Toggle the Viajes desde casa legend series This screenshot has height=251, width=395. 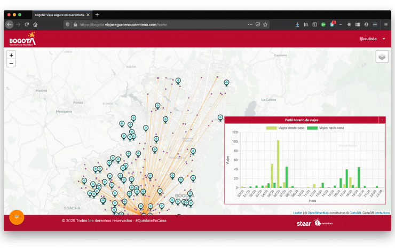tap(285, 128)
